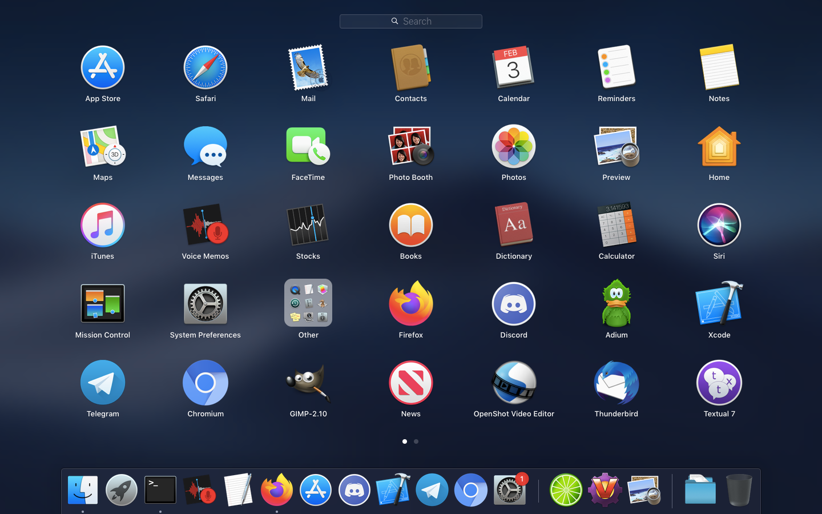
Task: Launch GIMP-2.10
Action: 308,383
